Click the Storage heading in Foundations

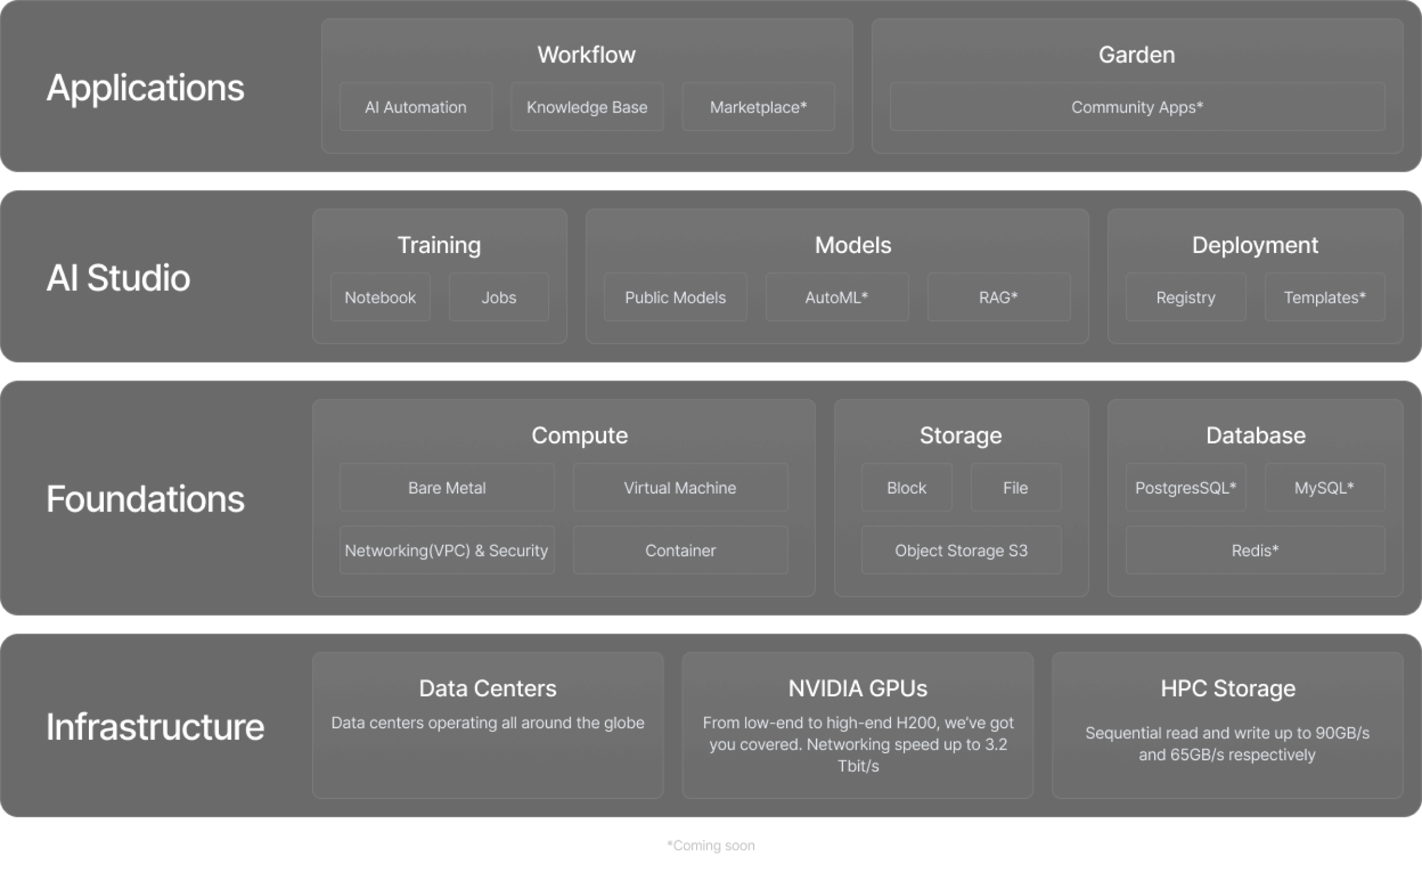pos(961,435)
